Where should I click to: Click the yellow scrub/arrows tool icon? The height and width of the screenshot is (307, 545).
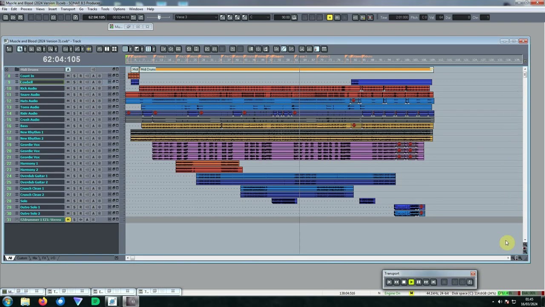pyautogui.click(x=89, y=49)
